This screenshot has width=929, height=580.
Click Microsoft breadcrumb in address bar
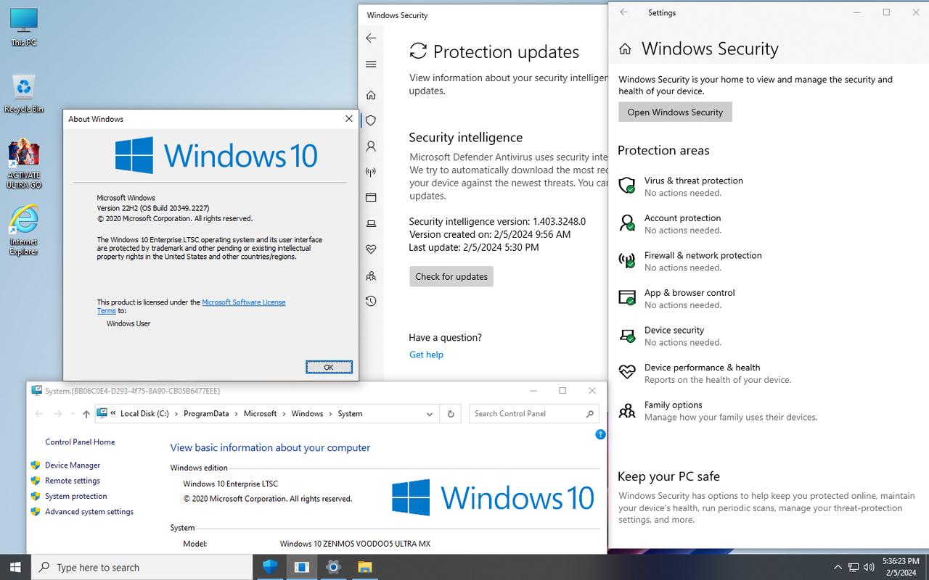pos(261,414)
